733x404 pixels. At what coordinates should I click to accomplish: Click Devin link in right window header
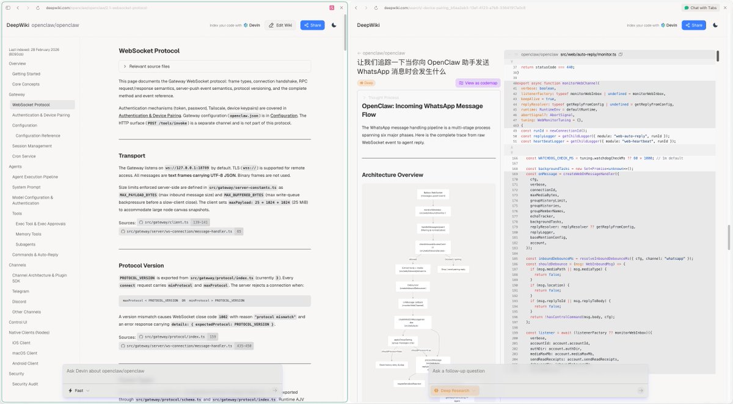[x=669, y=25]
